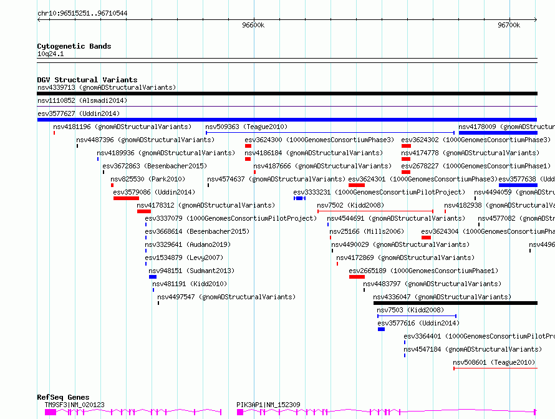Open the esv1534879 (Levy2007) label

[184, 258]
